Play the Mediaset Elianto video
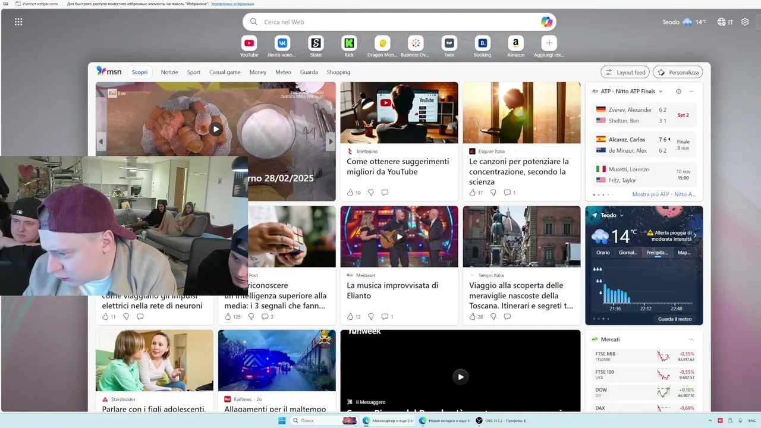 [x=399, y=237]
